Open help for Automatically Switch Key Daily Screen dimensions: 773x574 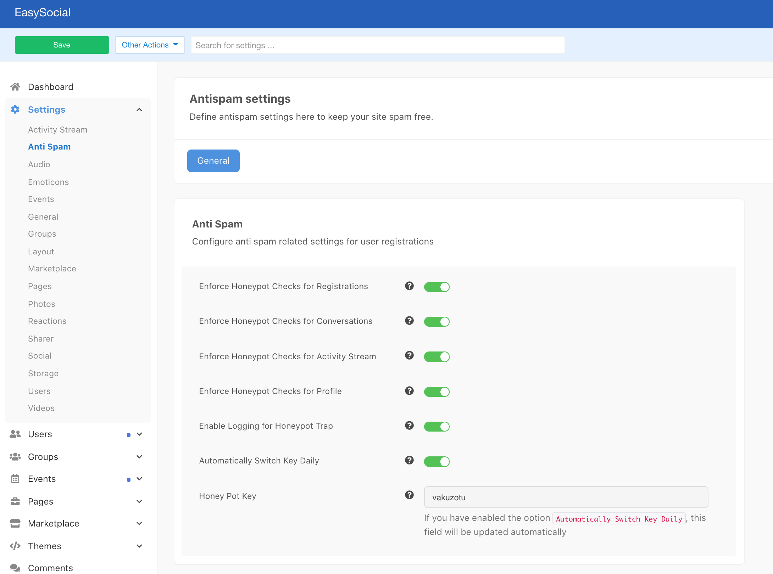tap(409, 460)
